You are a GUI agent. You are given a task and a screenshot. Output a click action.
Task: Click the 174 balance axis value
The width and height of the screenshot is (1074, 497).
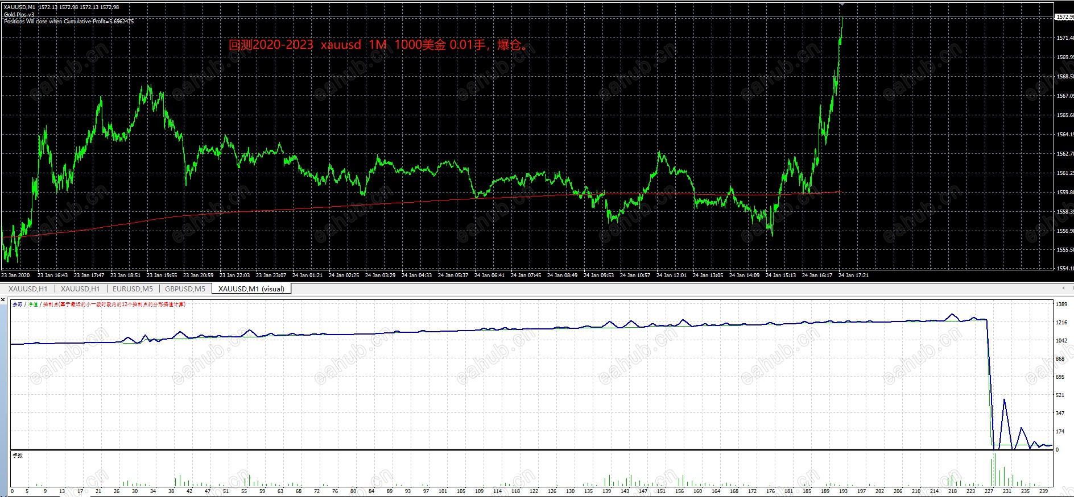tap(1060, 432)
